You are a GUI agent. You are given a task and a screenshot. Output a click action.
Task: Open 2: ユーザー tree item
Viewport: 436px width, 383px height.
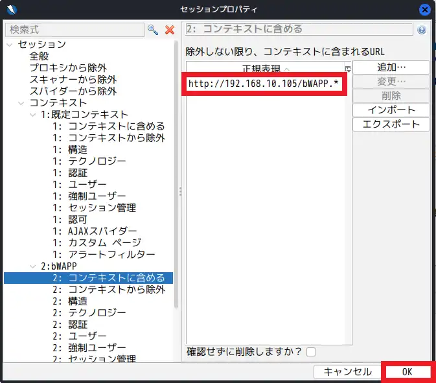(x=80, y=336)
